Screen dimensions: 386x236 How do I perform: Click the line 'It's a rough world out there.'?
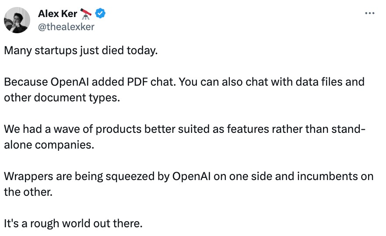73,223
